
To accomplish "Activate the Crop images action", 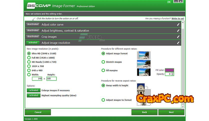I will pos(33,36).
